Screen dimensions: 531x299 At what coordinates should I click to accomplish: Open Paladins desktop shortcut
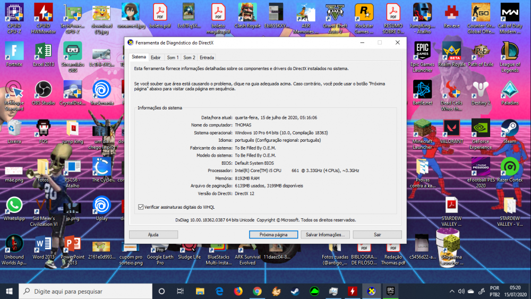pos(510,93)
